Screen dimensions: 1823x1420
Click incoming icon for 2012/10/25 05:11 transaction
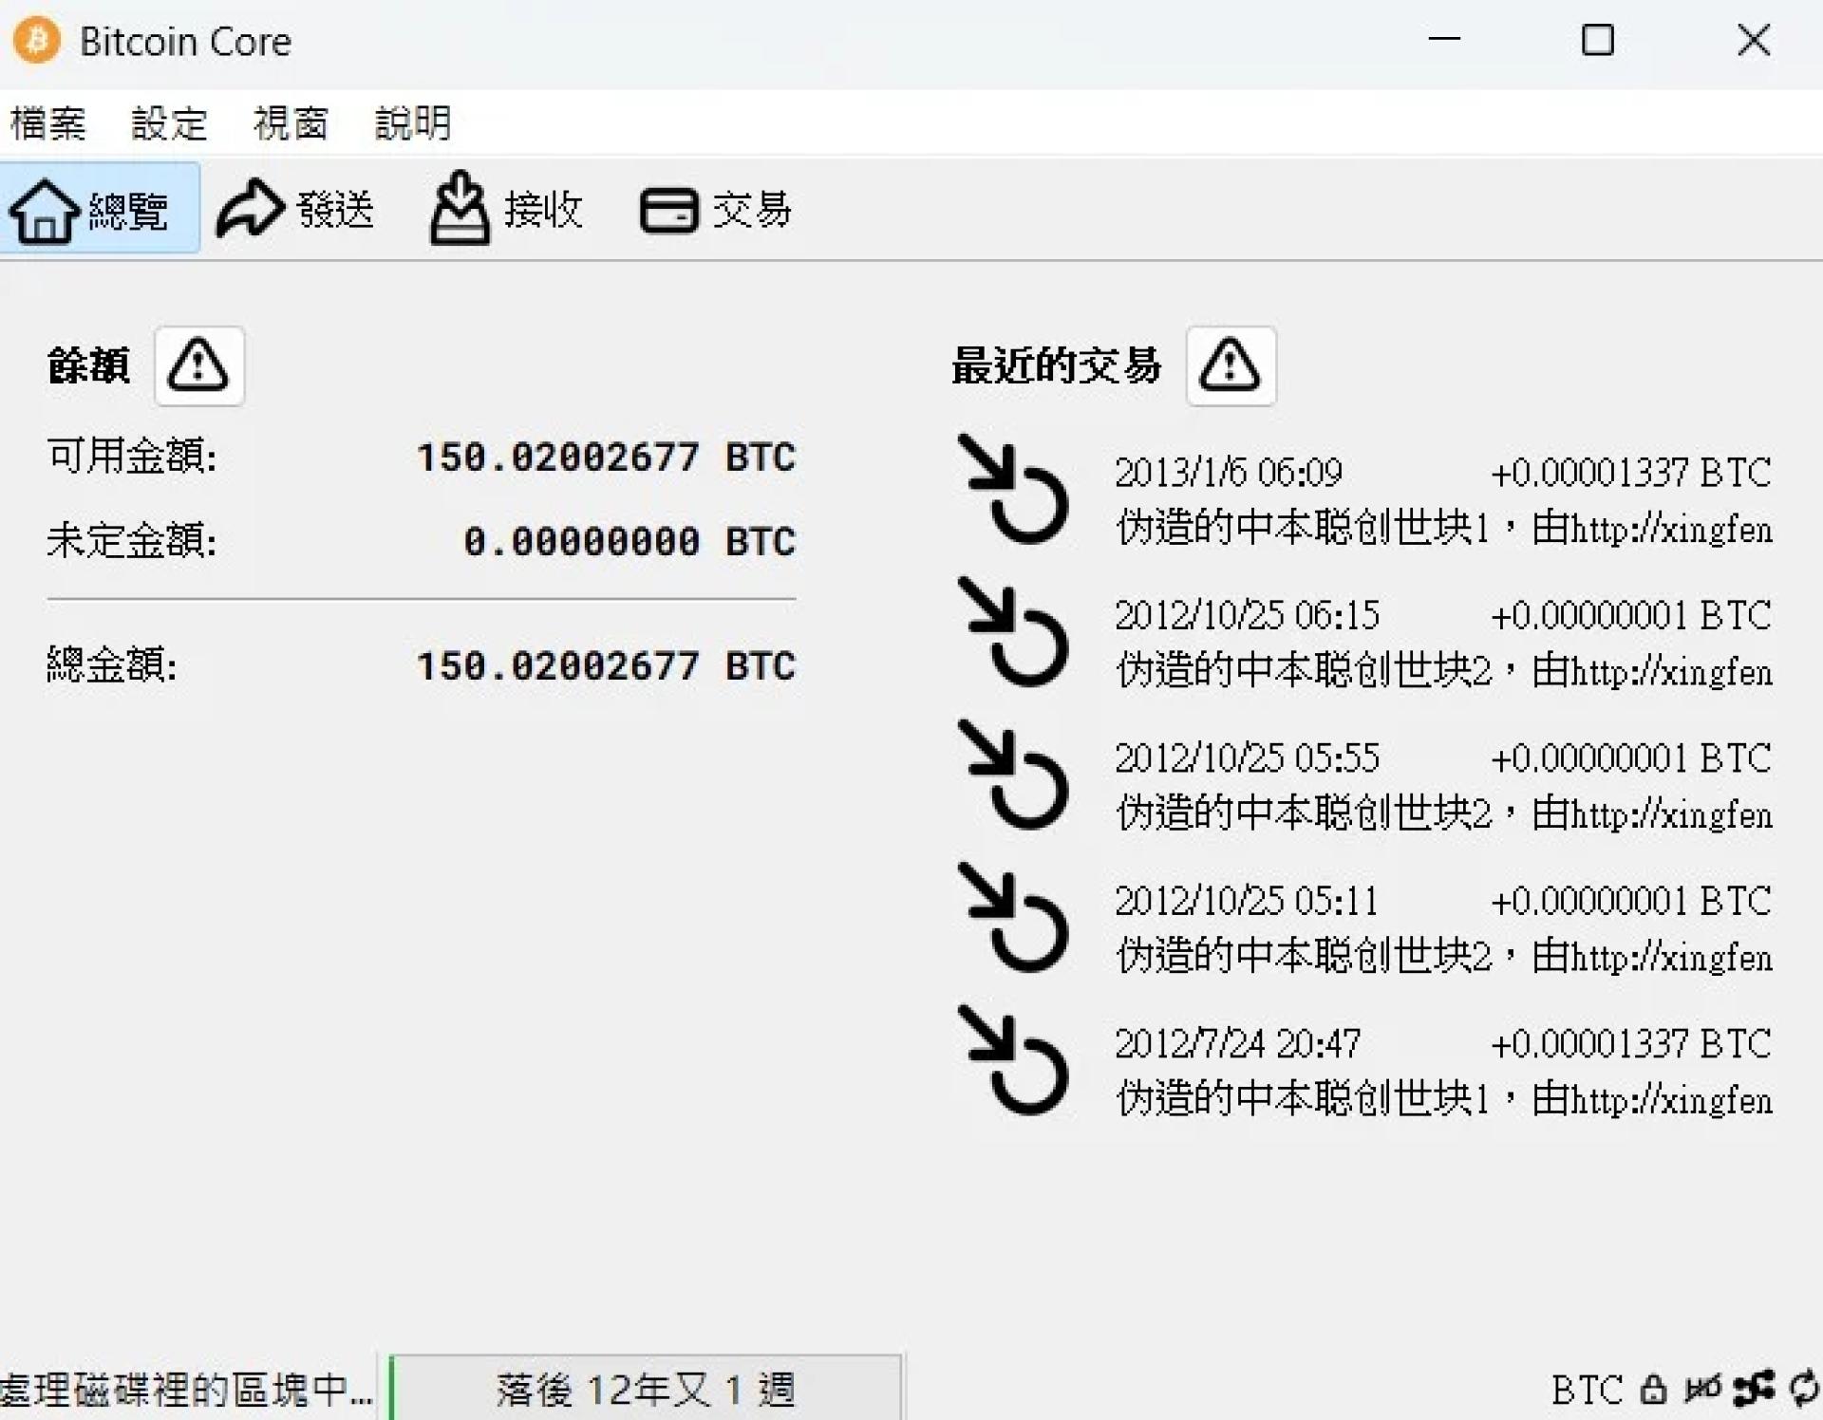pos(1013,917)
